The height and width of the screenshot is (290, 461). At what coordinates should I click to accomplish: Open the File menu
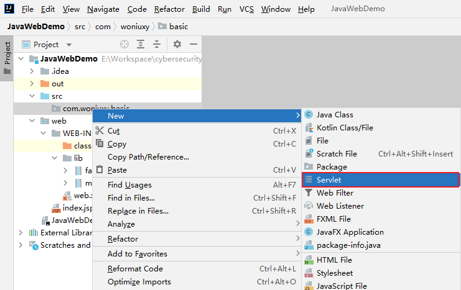(x=27, y=9)
